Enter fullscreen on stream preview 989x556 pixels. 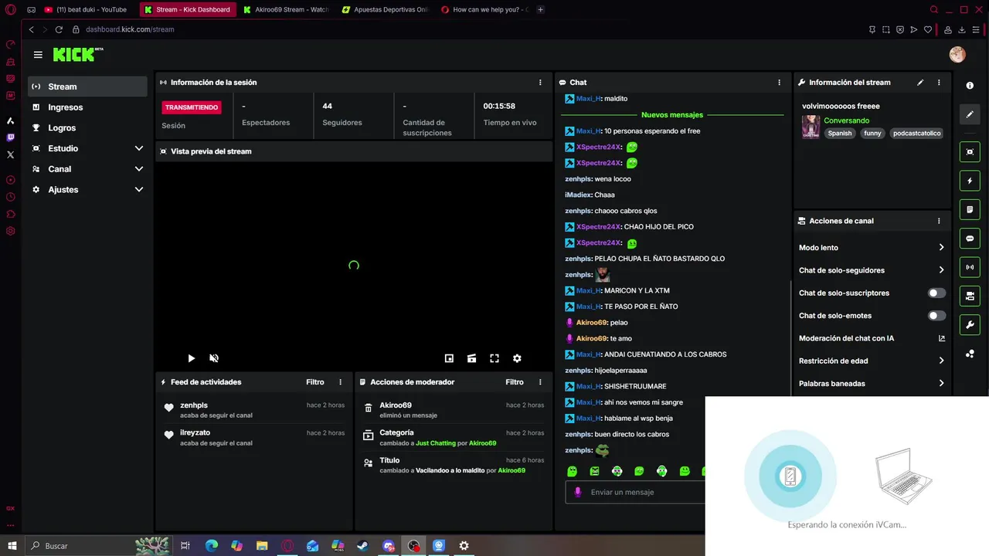[x=494, y=358]
